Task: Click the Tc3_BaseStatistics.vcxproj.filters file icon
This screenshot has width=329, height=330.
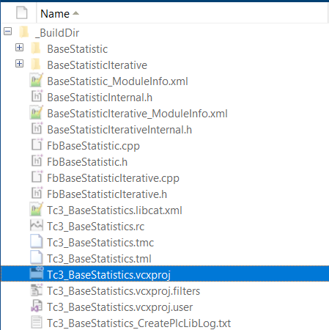Action: click(37, 290)
